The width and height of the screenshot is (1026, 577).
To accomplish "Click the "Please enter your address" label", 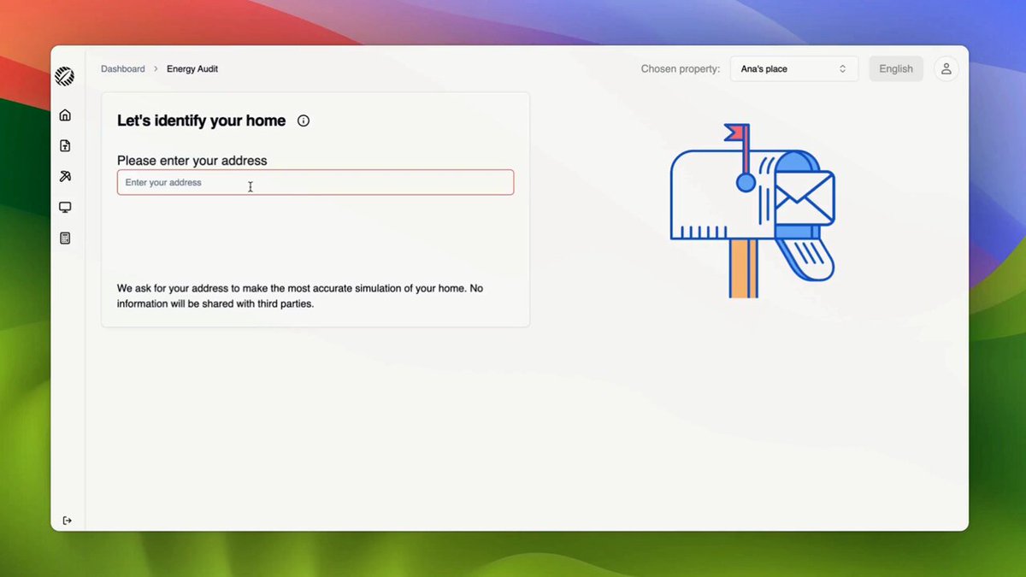I will (x=192, y=161).
